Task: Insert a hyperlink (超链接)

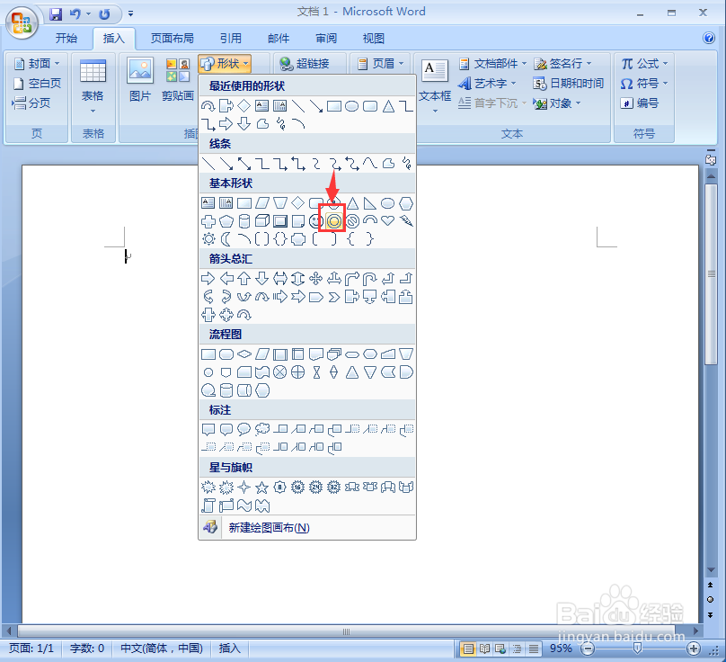Action: tap(305, 64)
